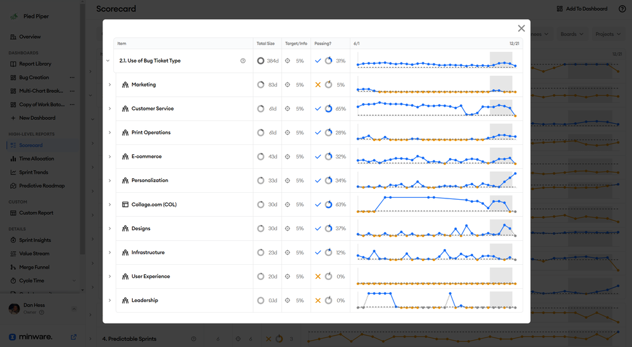Viewport: 632px width, 347px height.
Task: Click the progress dial in Print Operations row
Action: tap(328, 133)
